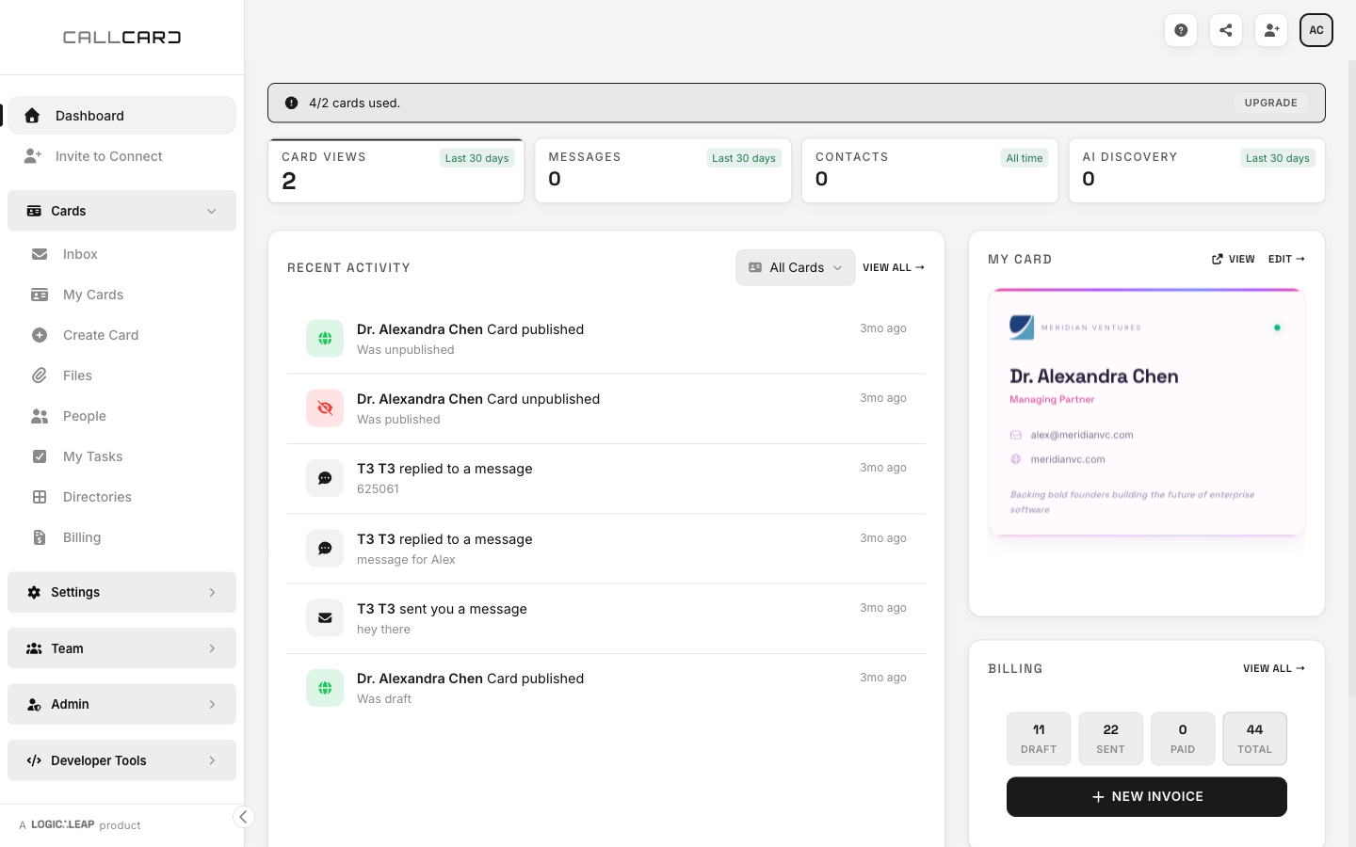Click the red unpublished eye-slash icon

point(325,408)
